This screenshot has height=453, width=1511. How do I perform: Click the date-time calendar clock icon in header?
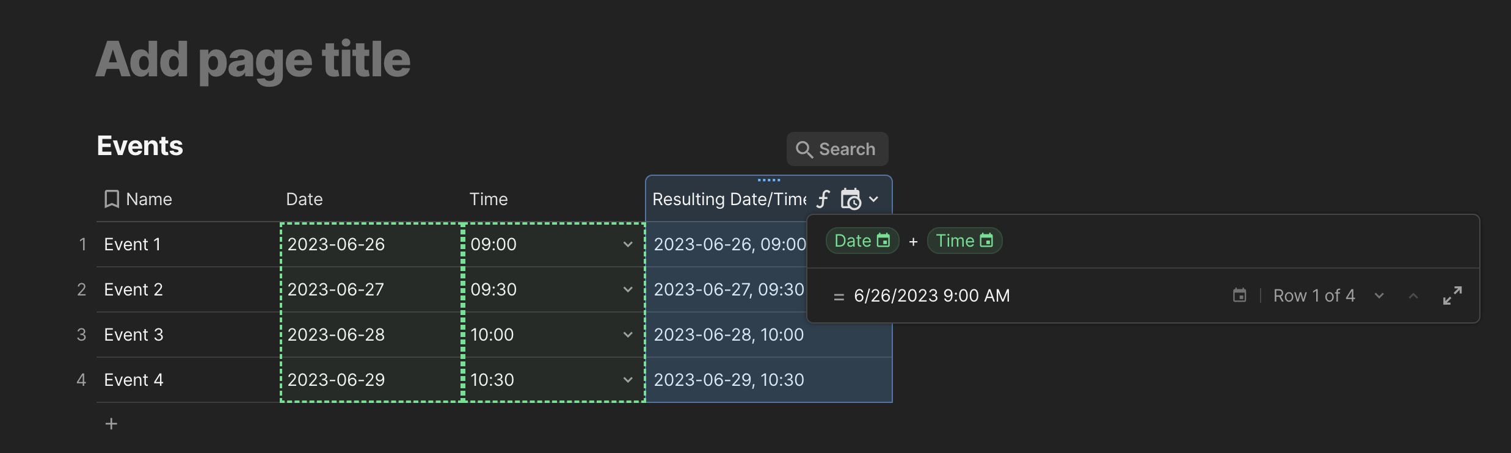[x=850, y=199]
